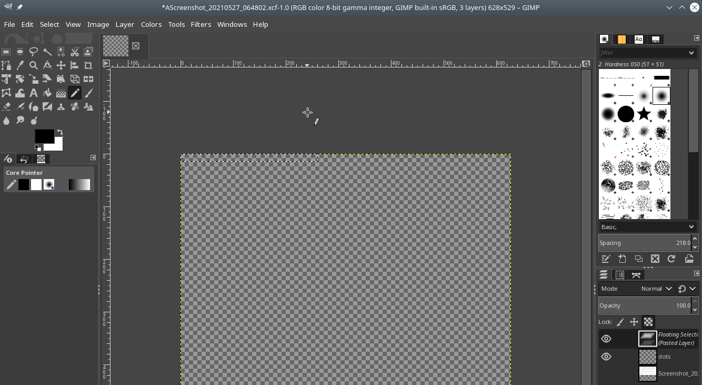Select the Measure compass tool
The image size is (702, 385).
click(x=47, y=65)
